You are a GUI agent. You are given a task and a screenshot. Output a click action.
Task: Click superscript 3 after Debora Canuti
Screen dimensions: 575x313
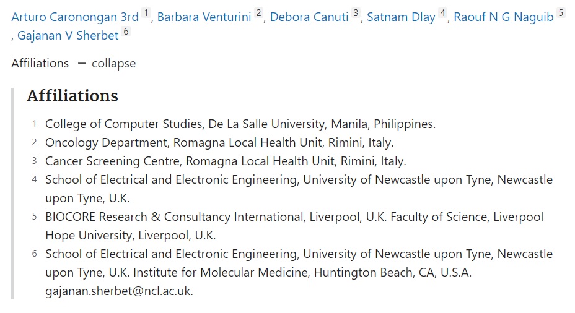356,14
